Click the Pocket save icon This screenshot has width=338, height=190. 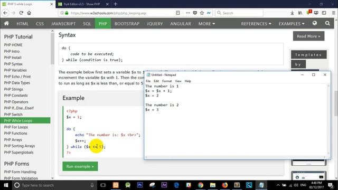tap(195, 13)
